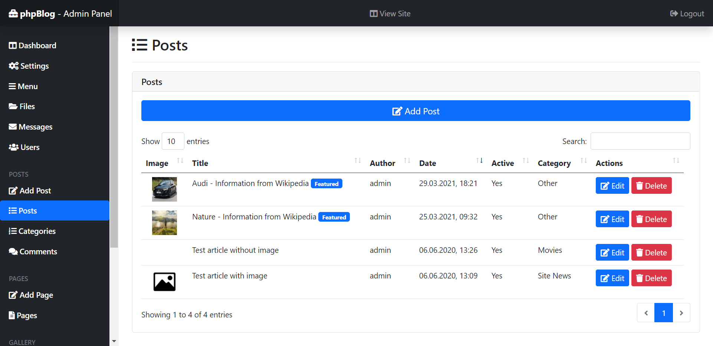Screen dimensions: 713x346
Task: Go to the previous page chevron
Action: point(646,313)
